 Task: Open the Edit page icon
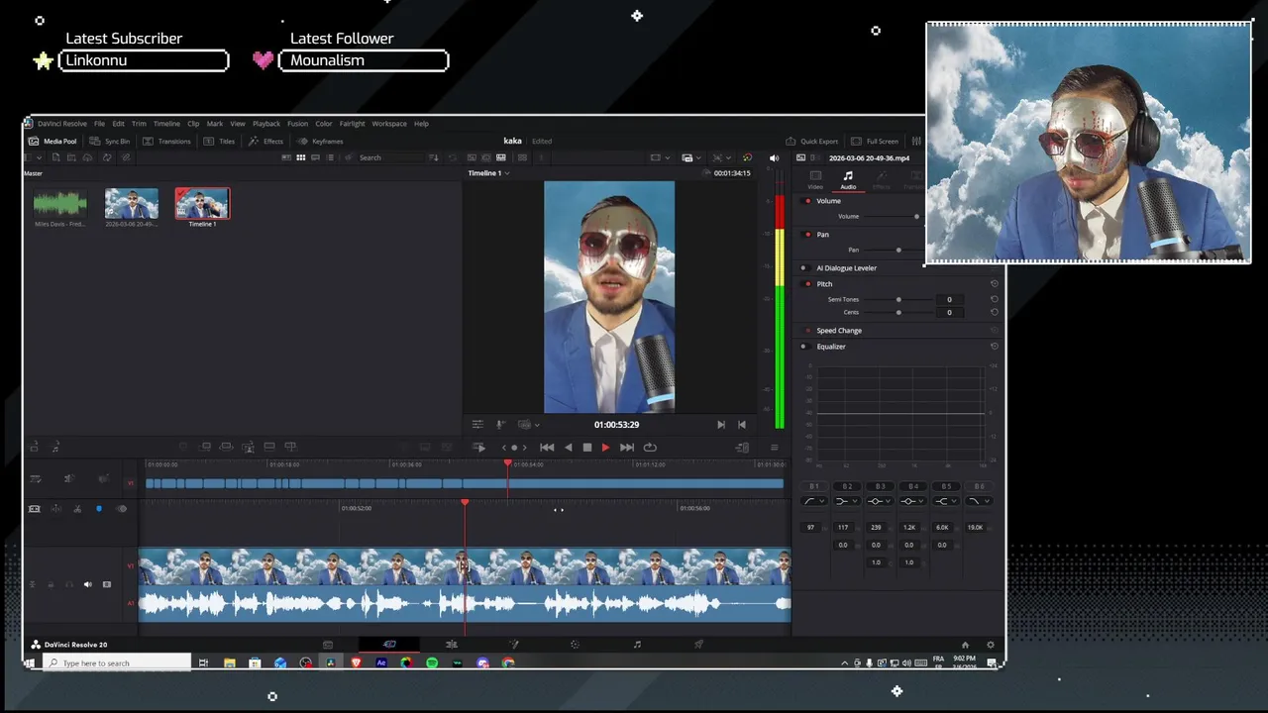pyautogui.click(x=452, y=645)
